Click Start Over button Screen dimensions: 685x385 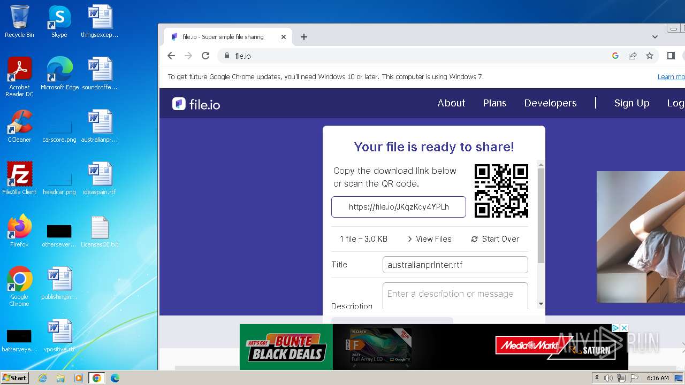pos(495,239)
